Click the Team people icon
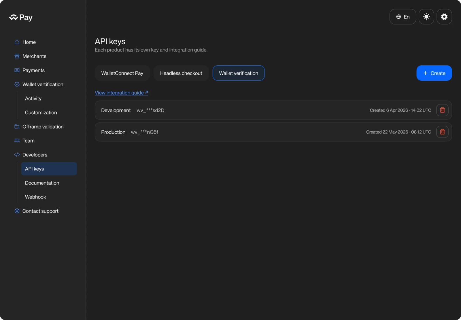The width and height of the screenshot is (461, 320). [x=17, y=141]
